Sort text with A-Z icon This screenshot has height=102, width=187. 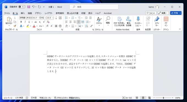point(87,26)
